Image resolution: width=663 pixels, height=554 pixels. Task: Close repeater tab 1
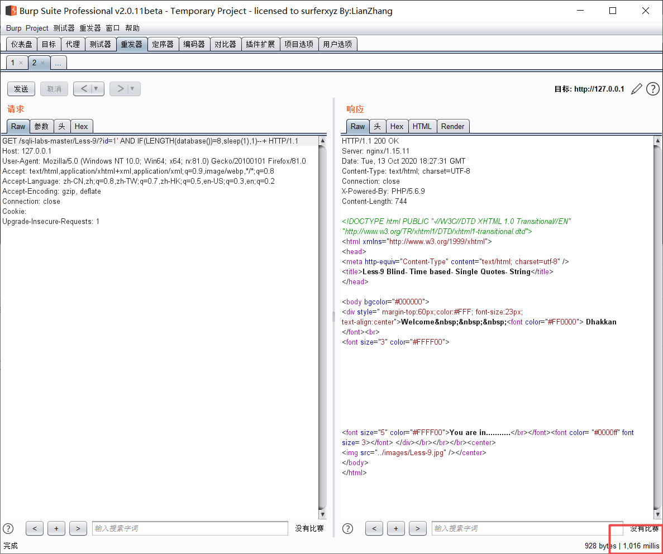(x=21, y=63)
